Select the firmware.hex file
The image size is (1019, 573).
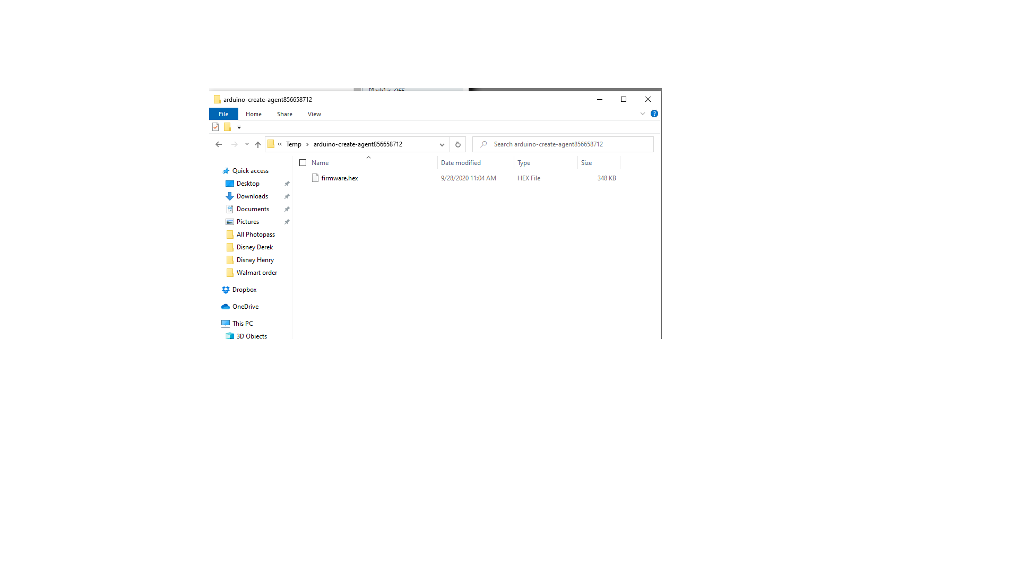coord(340,178)
